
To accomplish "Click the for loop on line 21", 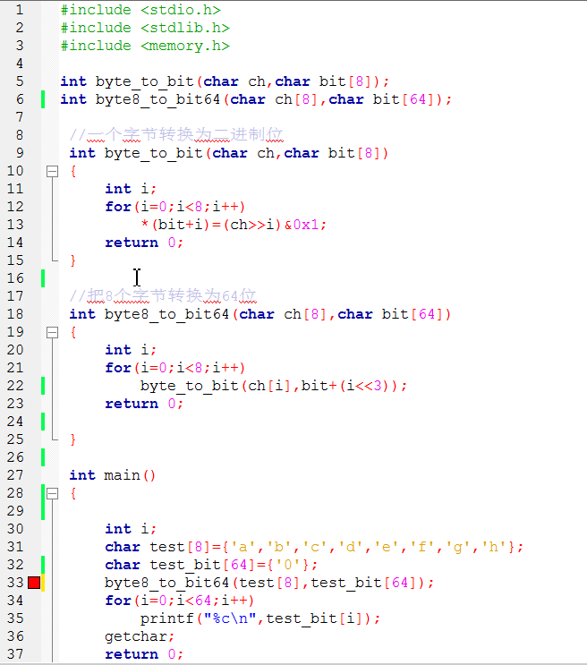I will point(175,368).
